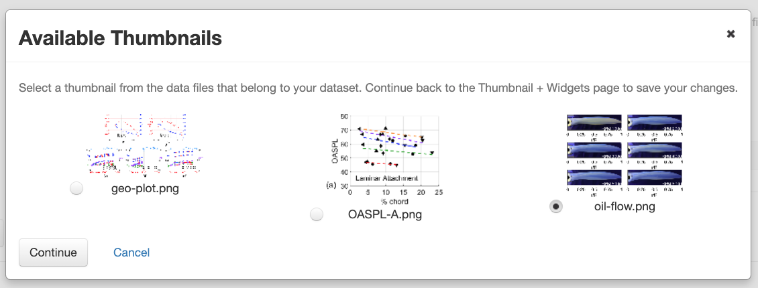
Task: Click the selected oil-flow.png radio button
Action: pyautogui.click(x=555, y=207)
